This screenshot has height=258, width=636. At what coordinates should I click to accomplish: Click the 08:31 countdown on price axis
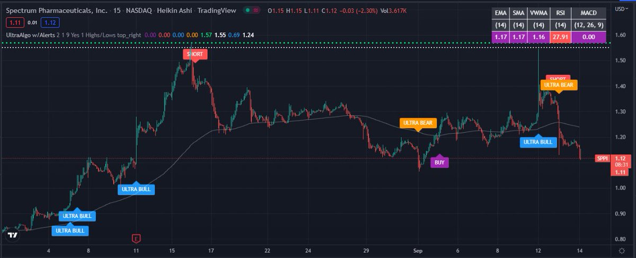tap(621, 165)
